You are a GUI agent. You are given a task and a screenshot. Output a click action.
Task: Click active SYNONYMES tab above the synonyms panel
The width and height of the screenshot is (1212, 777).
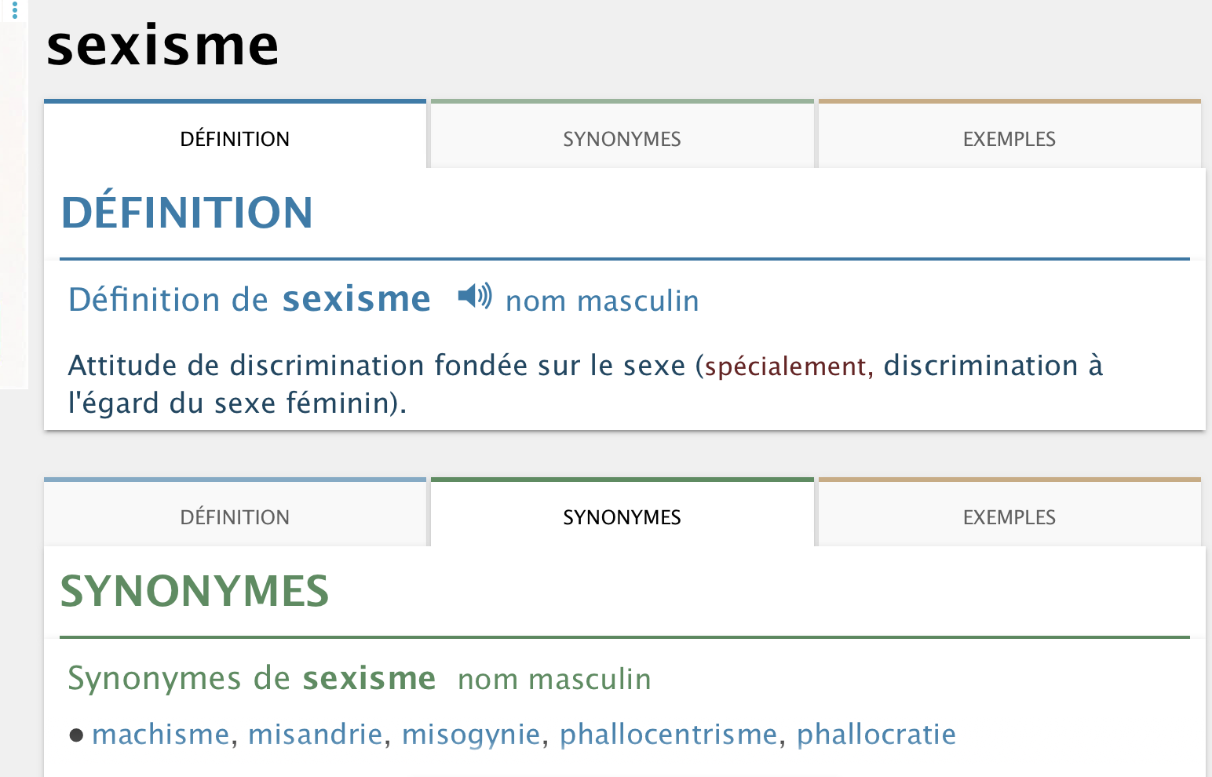point(622,517)
